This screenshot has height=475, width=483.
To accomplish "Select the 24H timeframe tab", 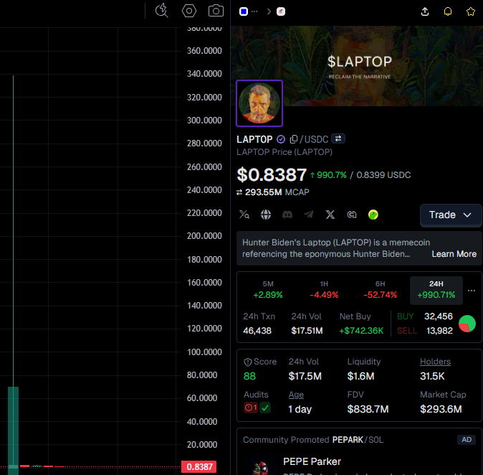I will coord(436,291).
